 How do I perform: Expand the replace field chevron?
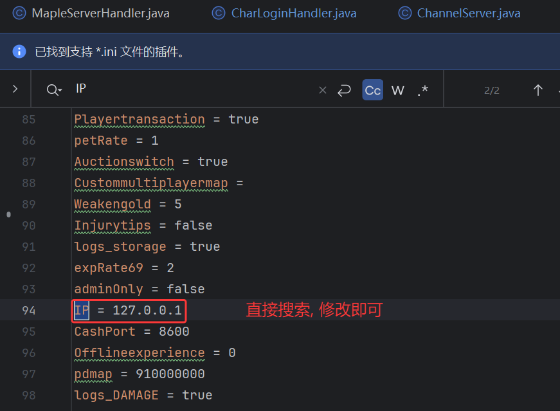pyautogui.click(x=15, y=89)
